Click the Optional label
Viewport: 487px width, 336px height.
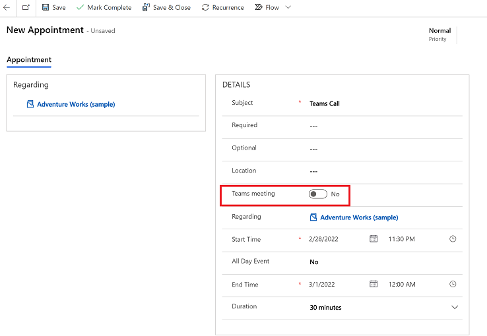coord(244,148)
